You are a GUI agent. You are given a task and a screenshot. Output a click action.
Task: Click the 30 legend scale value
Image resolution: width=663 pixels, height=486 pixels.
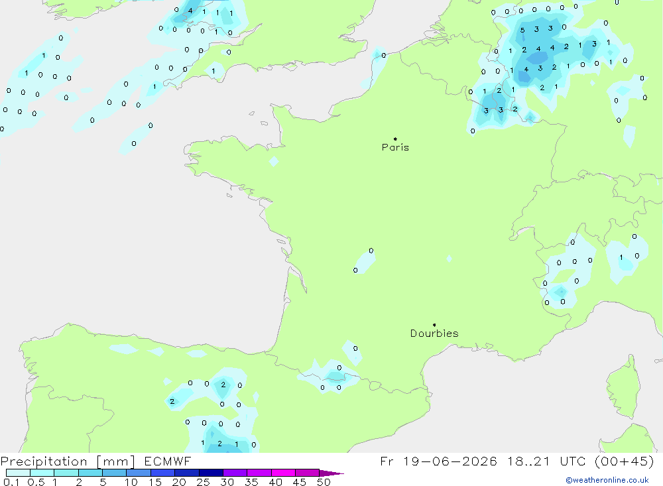pyautogui.click(x=227, y=482)
